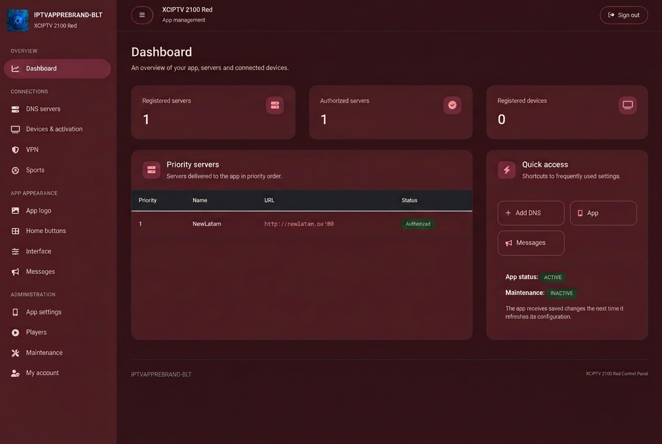The width and height of the screenshot is (662, 444).
Task: Click the NewLatam server name
Action: pyautogui.click(x=207, y=224)
